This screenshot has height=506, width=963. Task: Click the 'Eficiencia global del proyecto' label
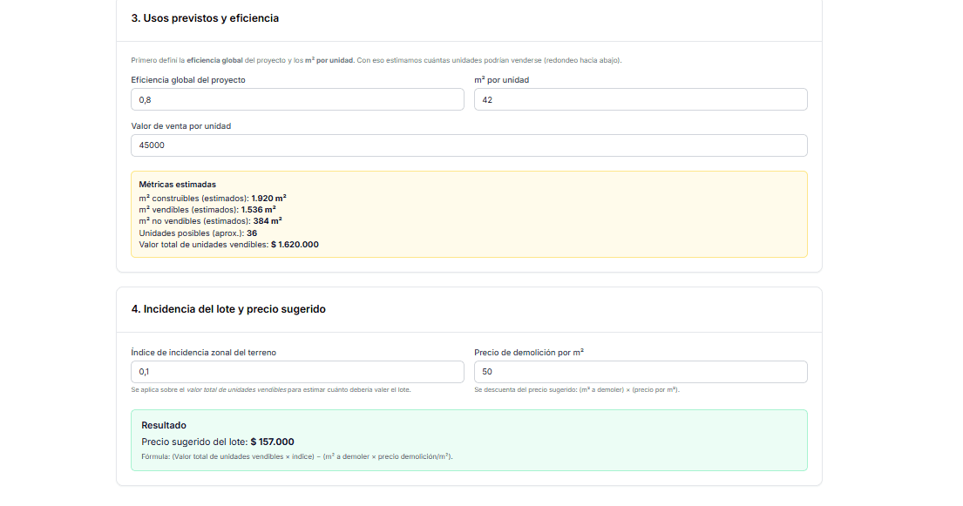click(x=188, y=80)
